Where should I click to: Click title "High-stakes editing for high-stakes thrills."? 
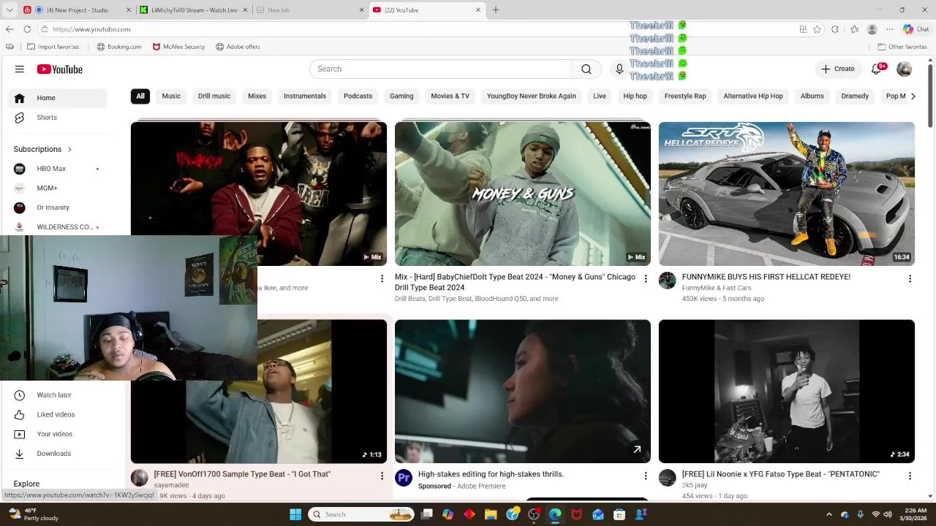(491, 474)
